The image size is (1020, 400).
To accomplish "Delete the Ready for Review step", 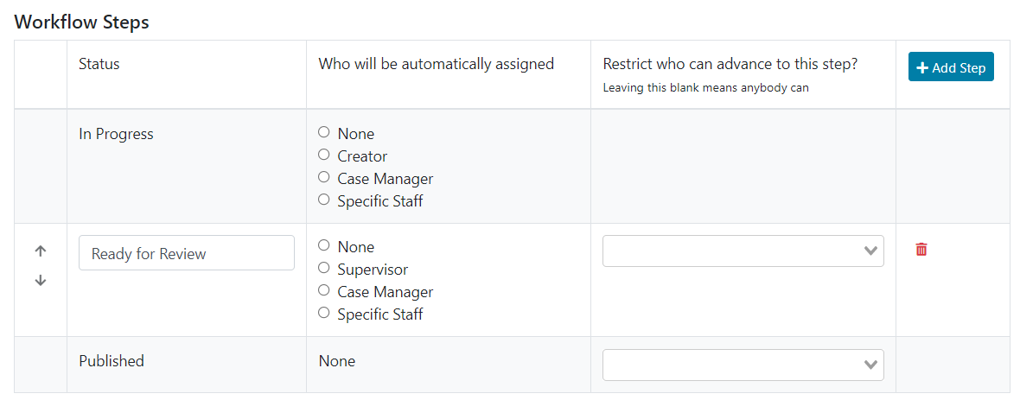I will pyautogui.click(x=921, y=250).
